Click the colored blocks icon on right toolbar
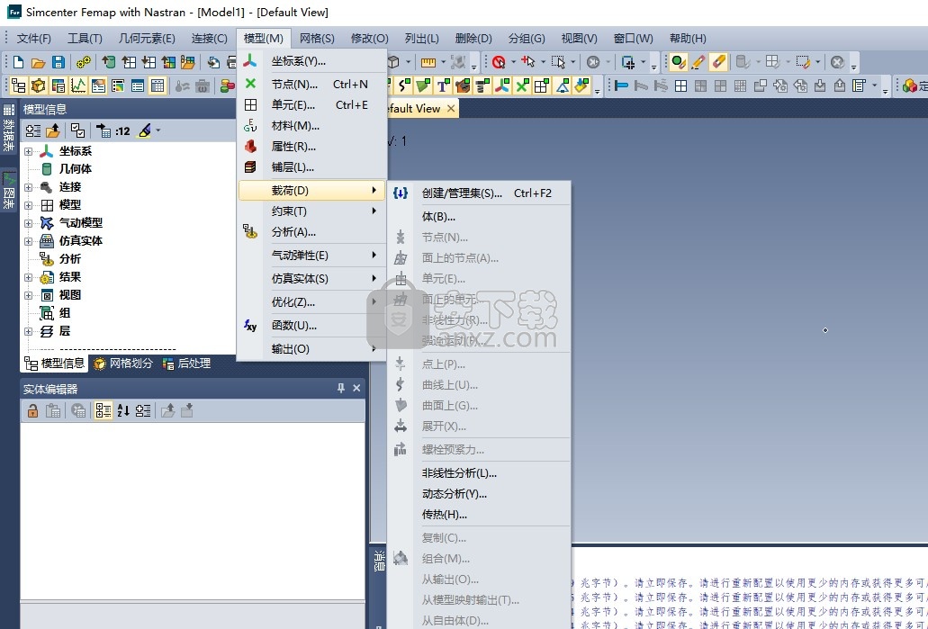 (x=910, y=85)
